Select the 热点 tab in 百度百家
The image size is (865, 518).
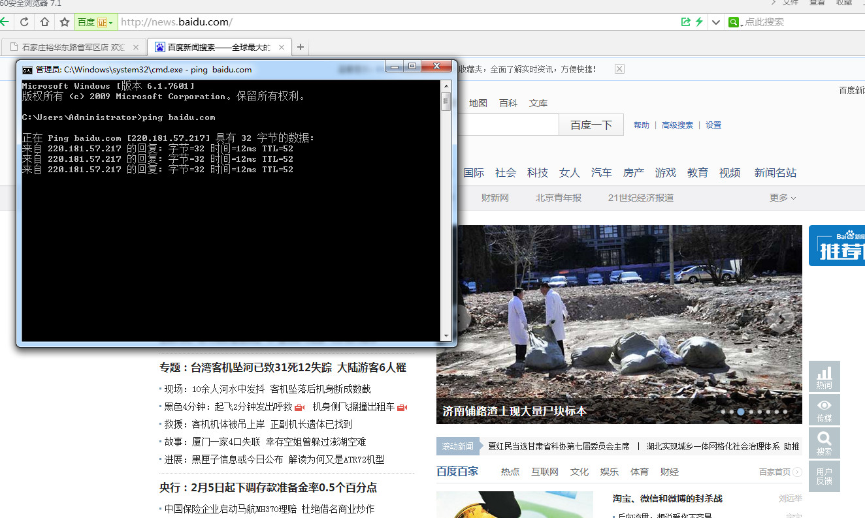tap(510, 472)
